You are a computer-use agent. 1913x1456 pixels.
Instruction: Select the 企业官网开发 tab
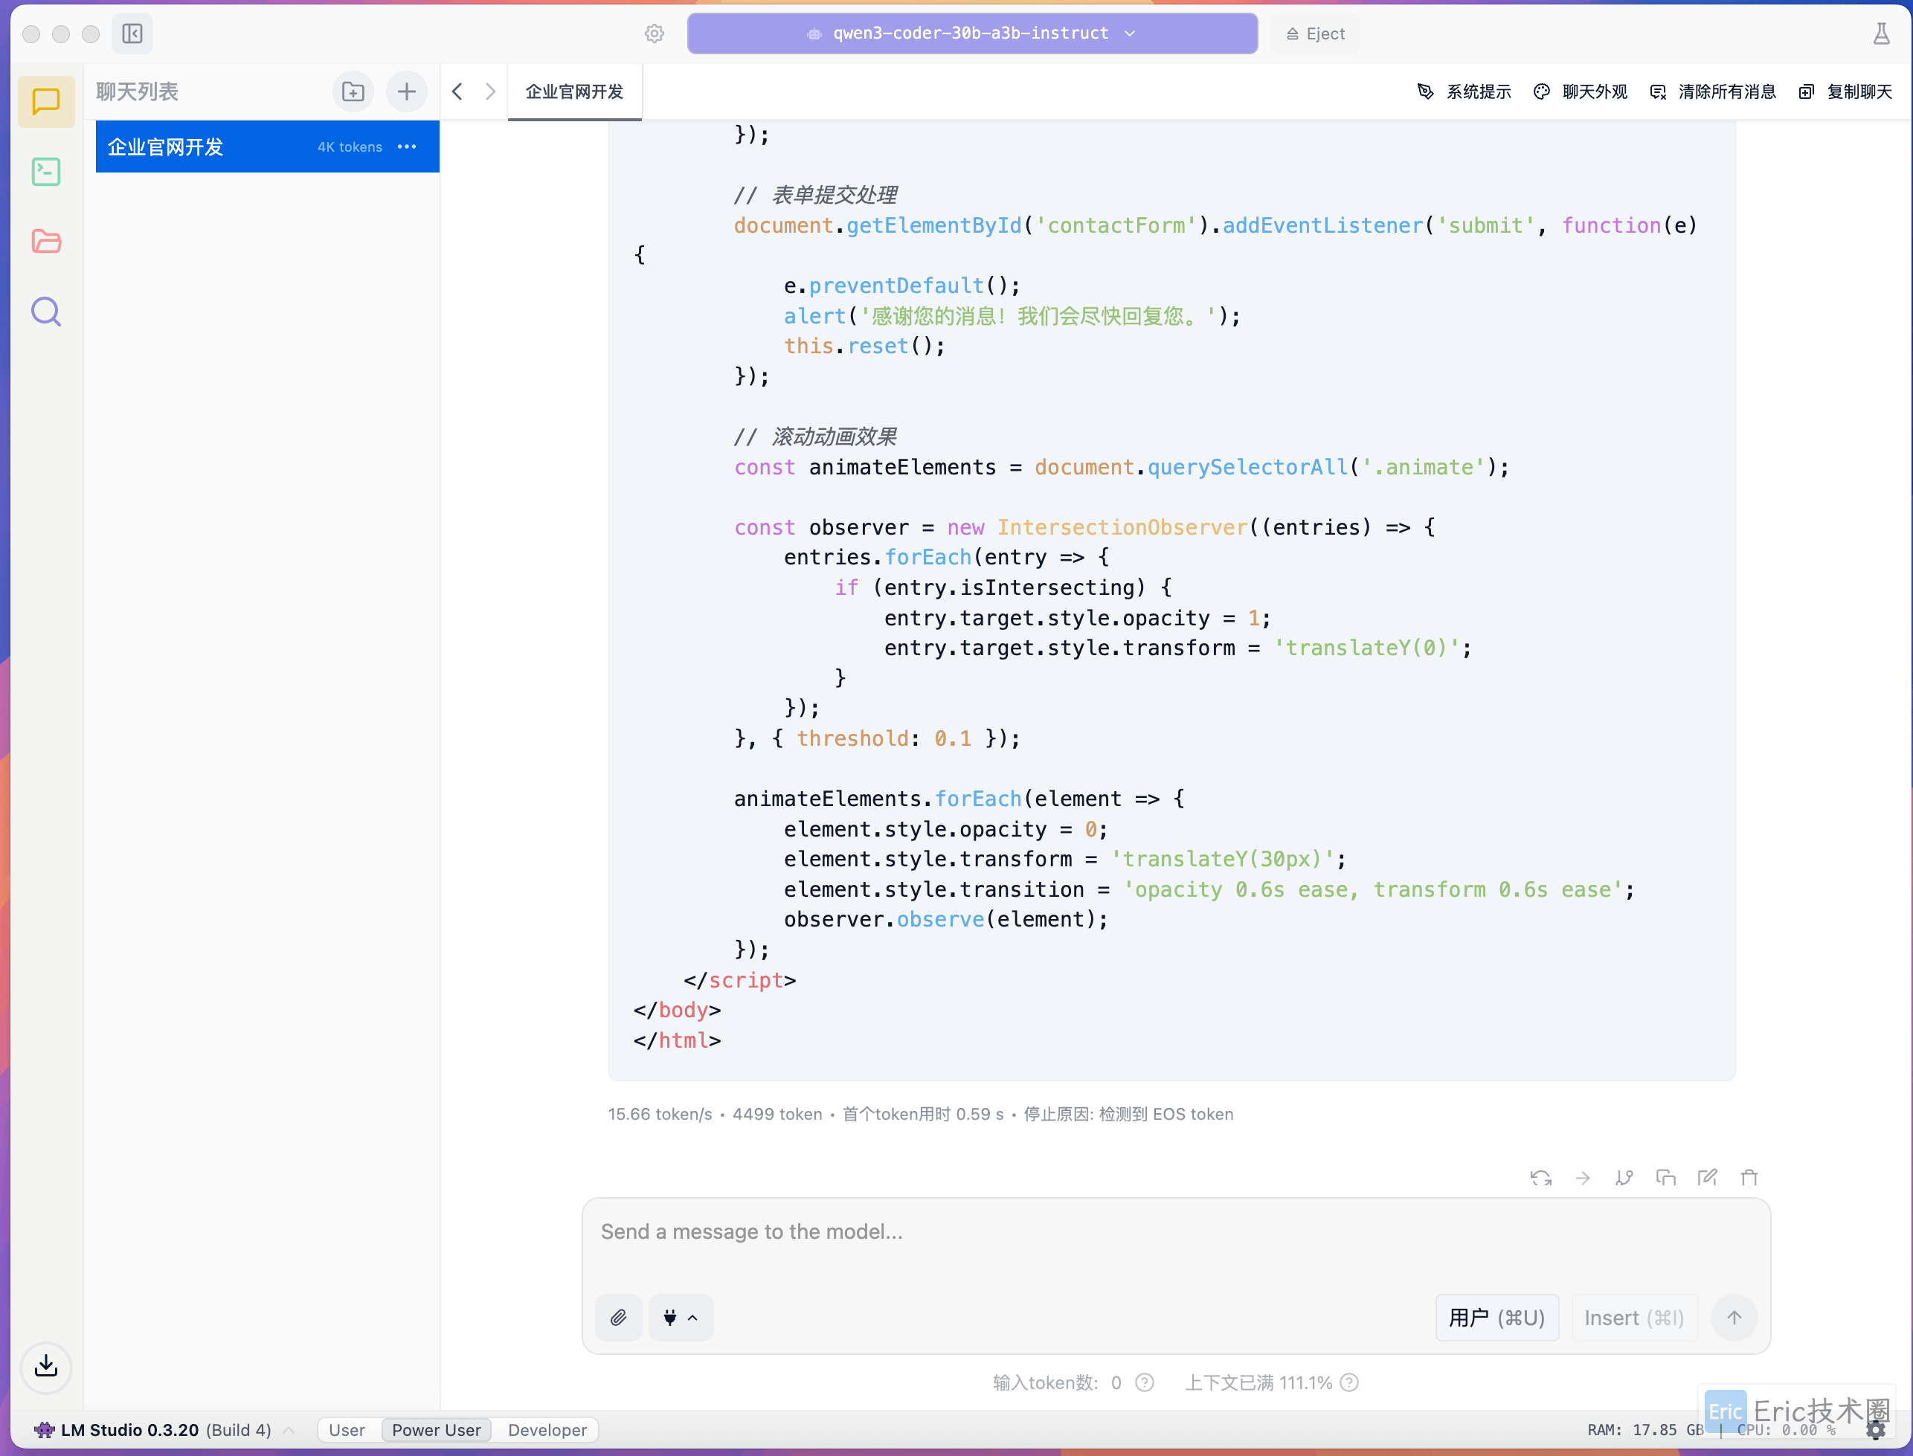pos(573,92)
